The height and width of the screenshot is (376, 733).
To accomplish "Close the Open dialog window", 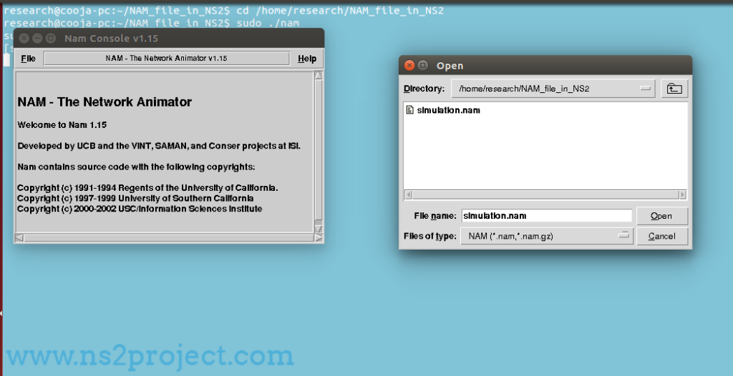I will point(409,65).
